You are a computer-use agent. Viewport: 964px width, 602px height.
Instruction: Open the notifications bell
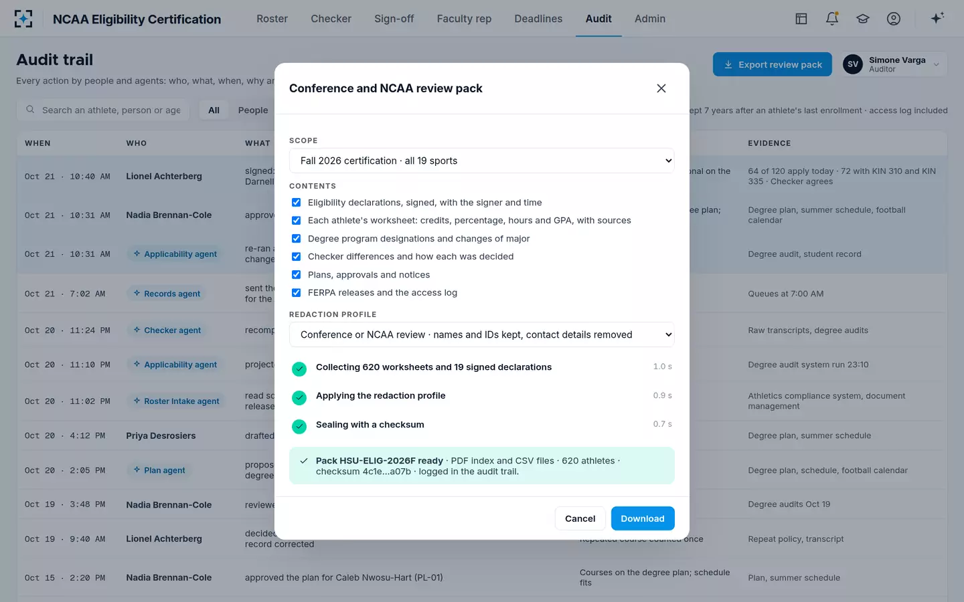tap(832, 19)
